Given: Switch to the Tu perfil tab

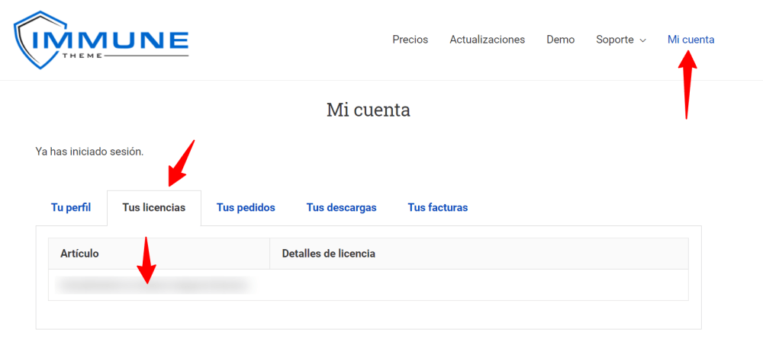Looking at the screenshot, I should point(71,207).
